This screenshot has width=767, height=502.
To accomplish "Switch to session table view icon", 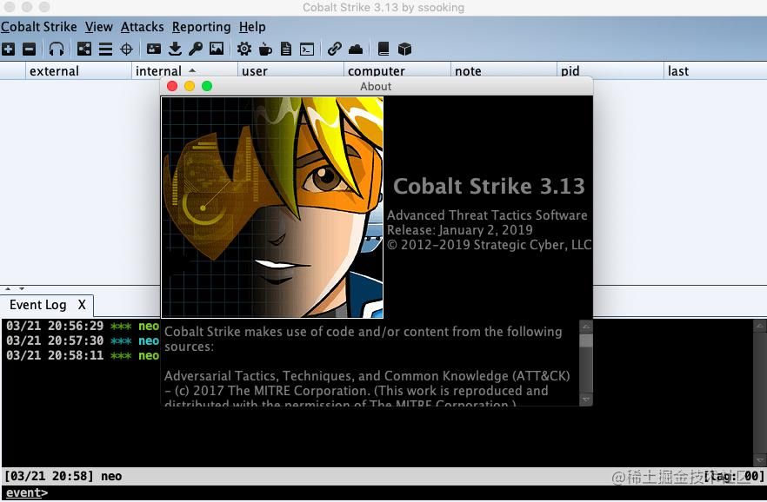I will 106,49.
